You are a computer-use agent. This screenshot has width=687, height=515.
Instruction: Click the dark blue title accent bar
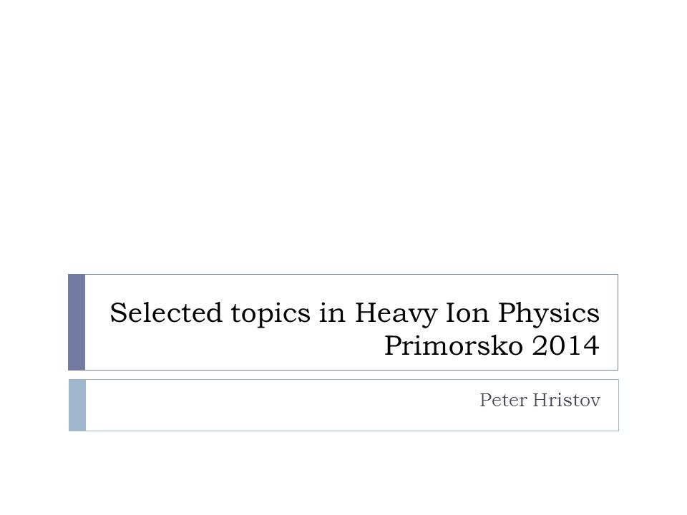coord(77,323)
